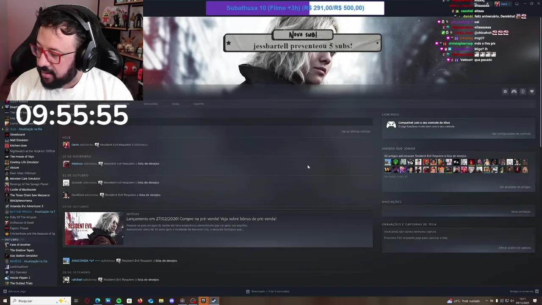The width and height of the screenshot is (542, 305).
Task: Click rafafael user name in feed
Action: click(77, 280)
